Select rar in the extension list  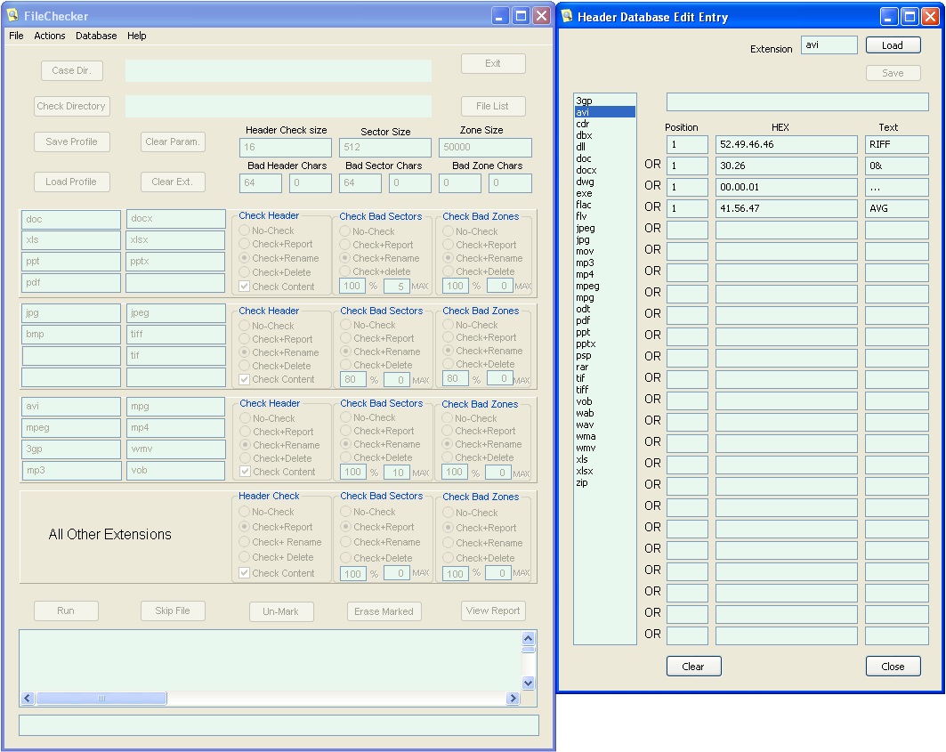(x=604, y=367)
